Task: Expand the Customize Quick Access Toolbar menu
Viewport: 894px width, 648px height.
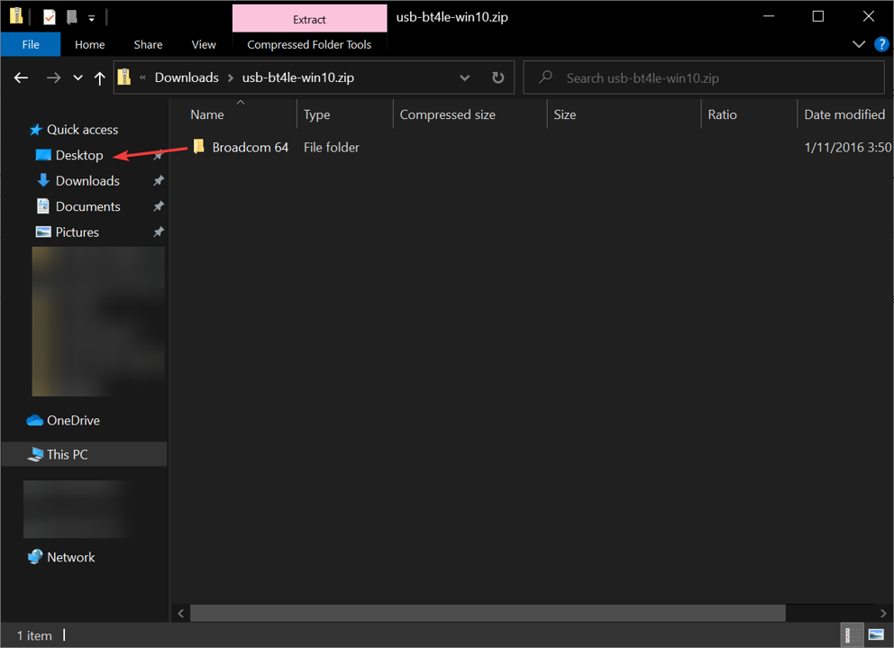Action: coord(91,16)
